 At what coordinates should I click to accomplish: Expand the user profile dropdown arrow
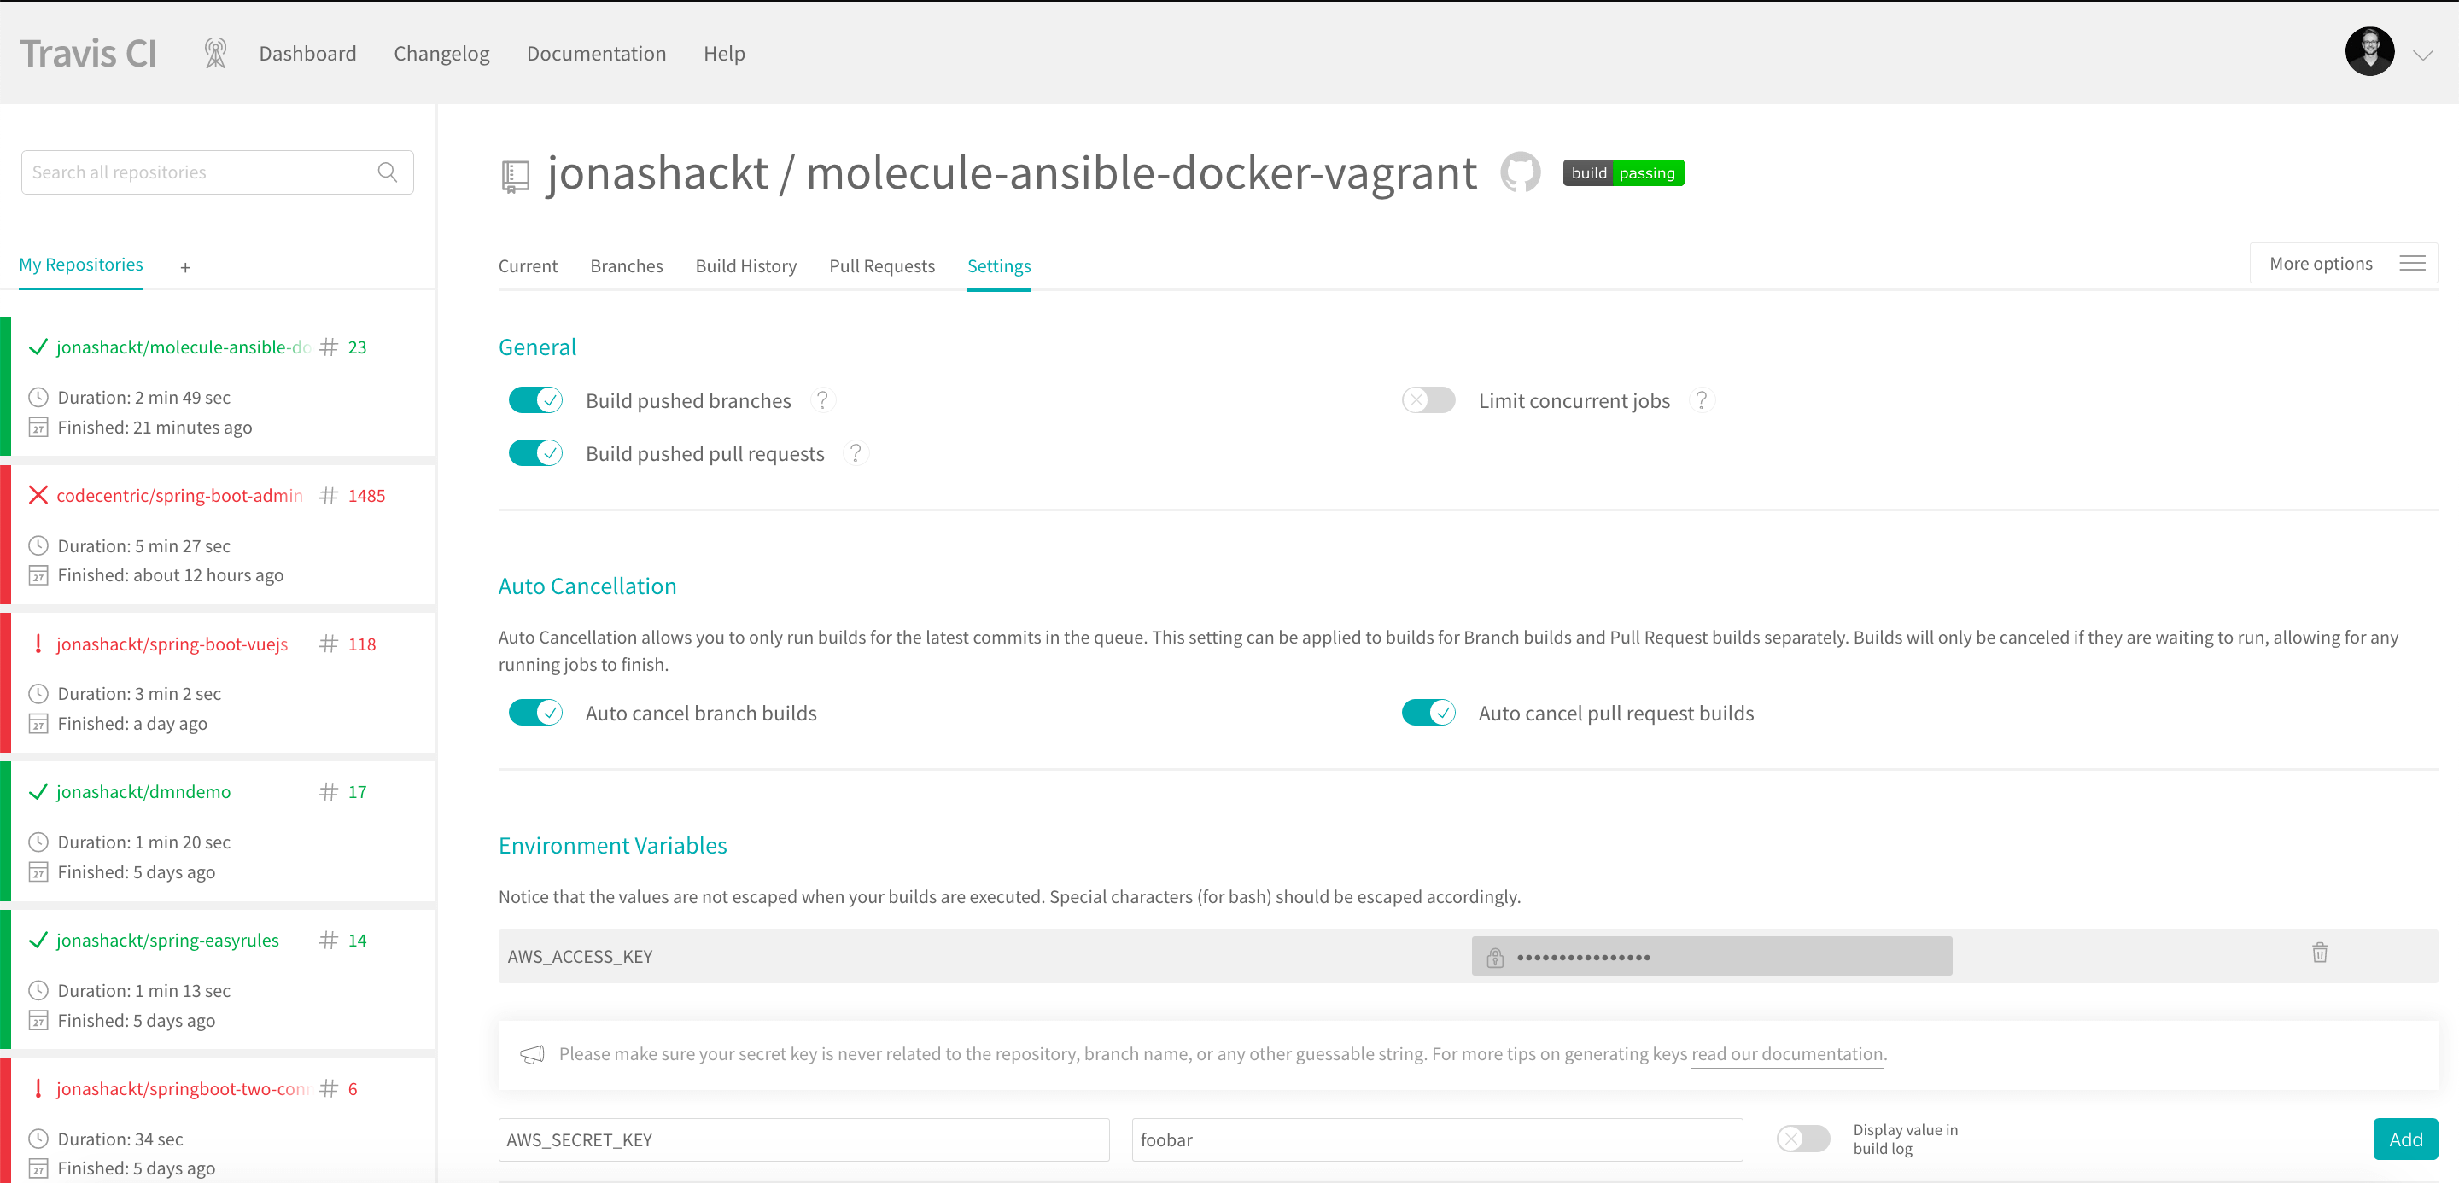pyautogui.click(x=2423, y=55)
